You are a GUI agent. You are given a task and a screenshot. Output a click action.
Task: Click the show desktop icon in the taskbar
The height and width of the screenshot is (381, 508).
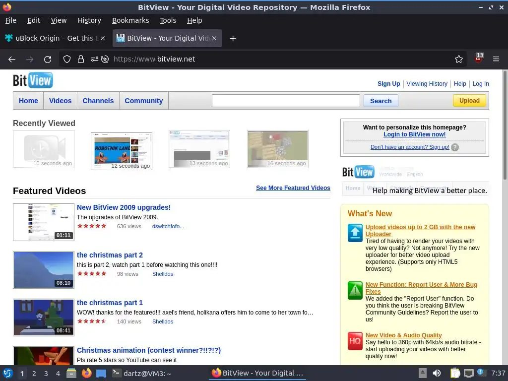(x=101, y=373)
